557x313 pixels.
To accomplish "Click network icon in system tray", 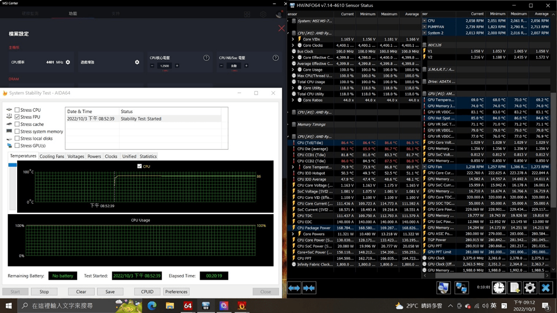I will pyautogui.click(x=476, y=306).
